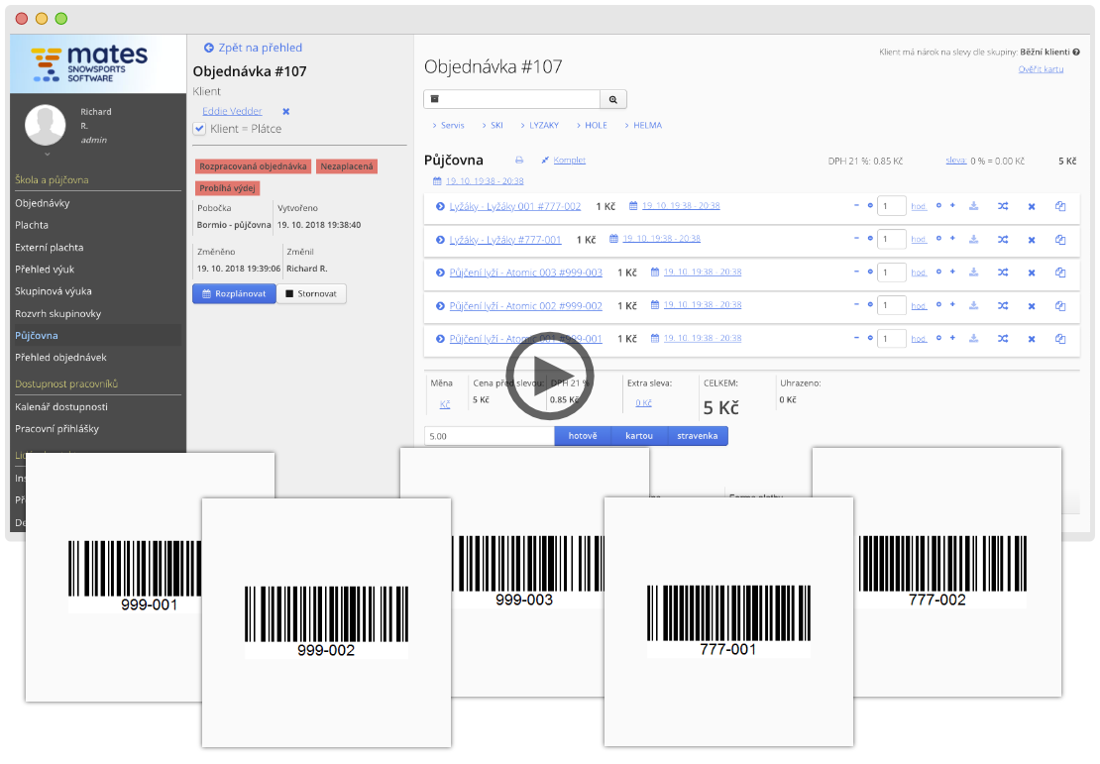Image resolution: width=1100 pixels, height=764 pixels.
Task: Open Skupinová výuka in sidebar
Action: coord(54,291)
